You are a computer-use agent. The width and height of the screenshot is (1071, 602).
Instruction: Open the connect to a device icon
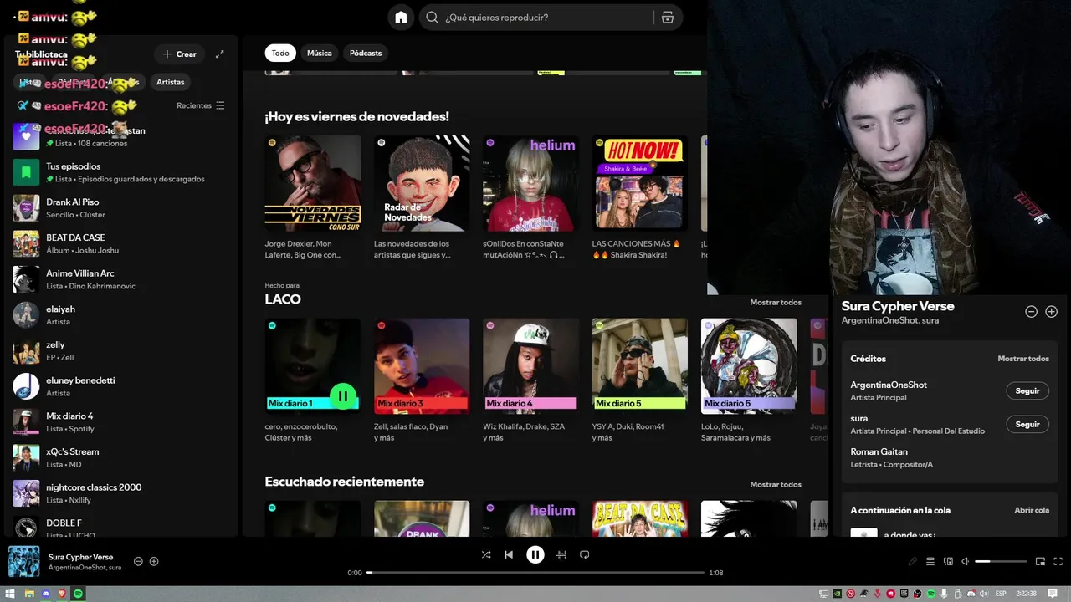tap(949, 561)
